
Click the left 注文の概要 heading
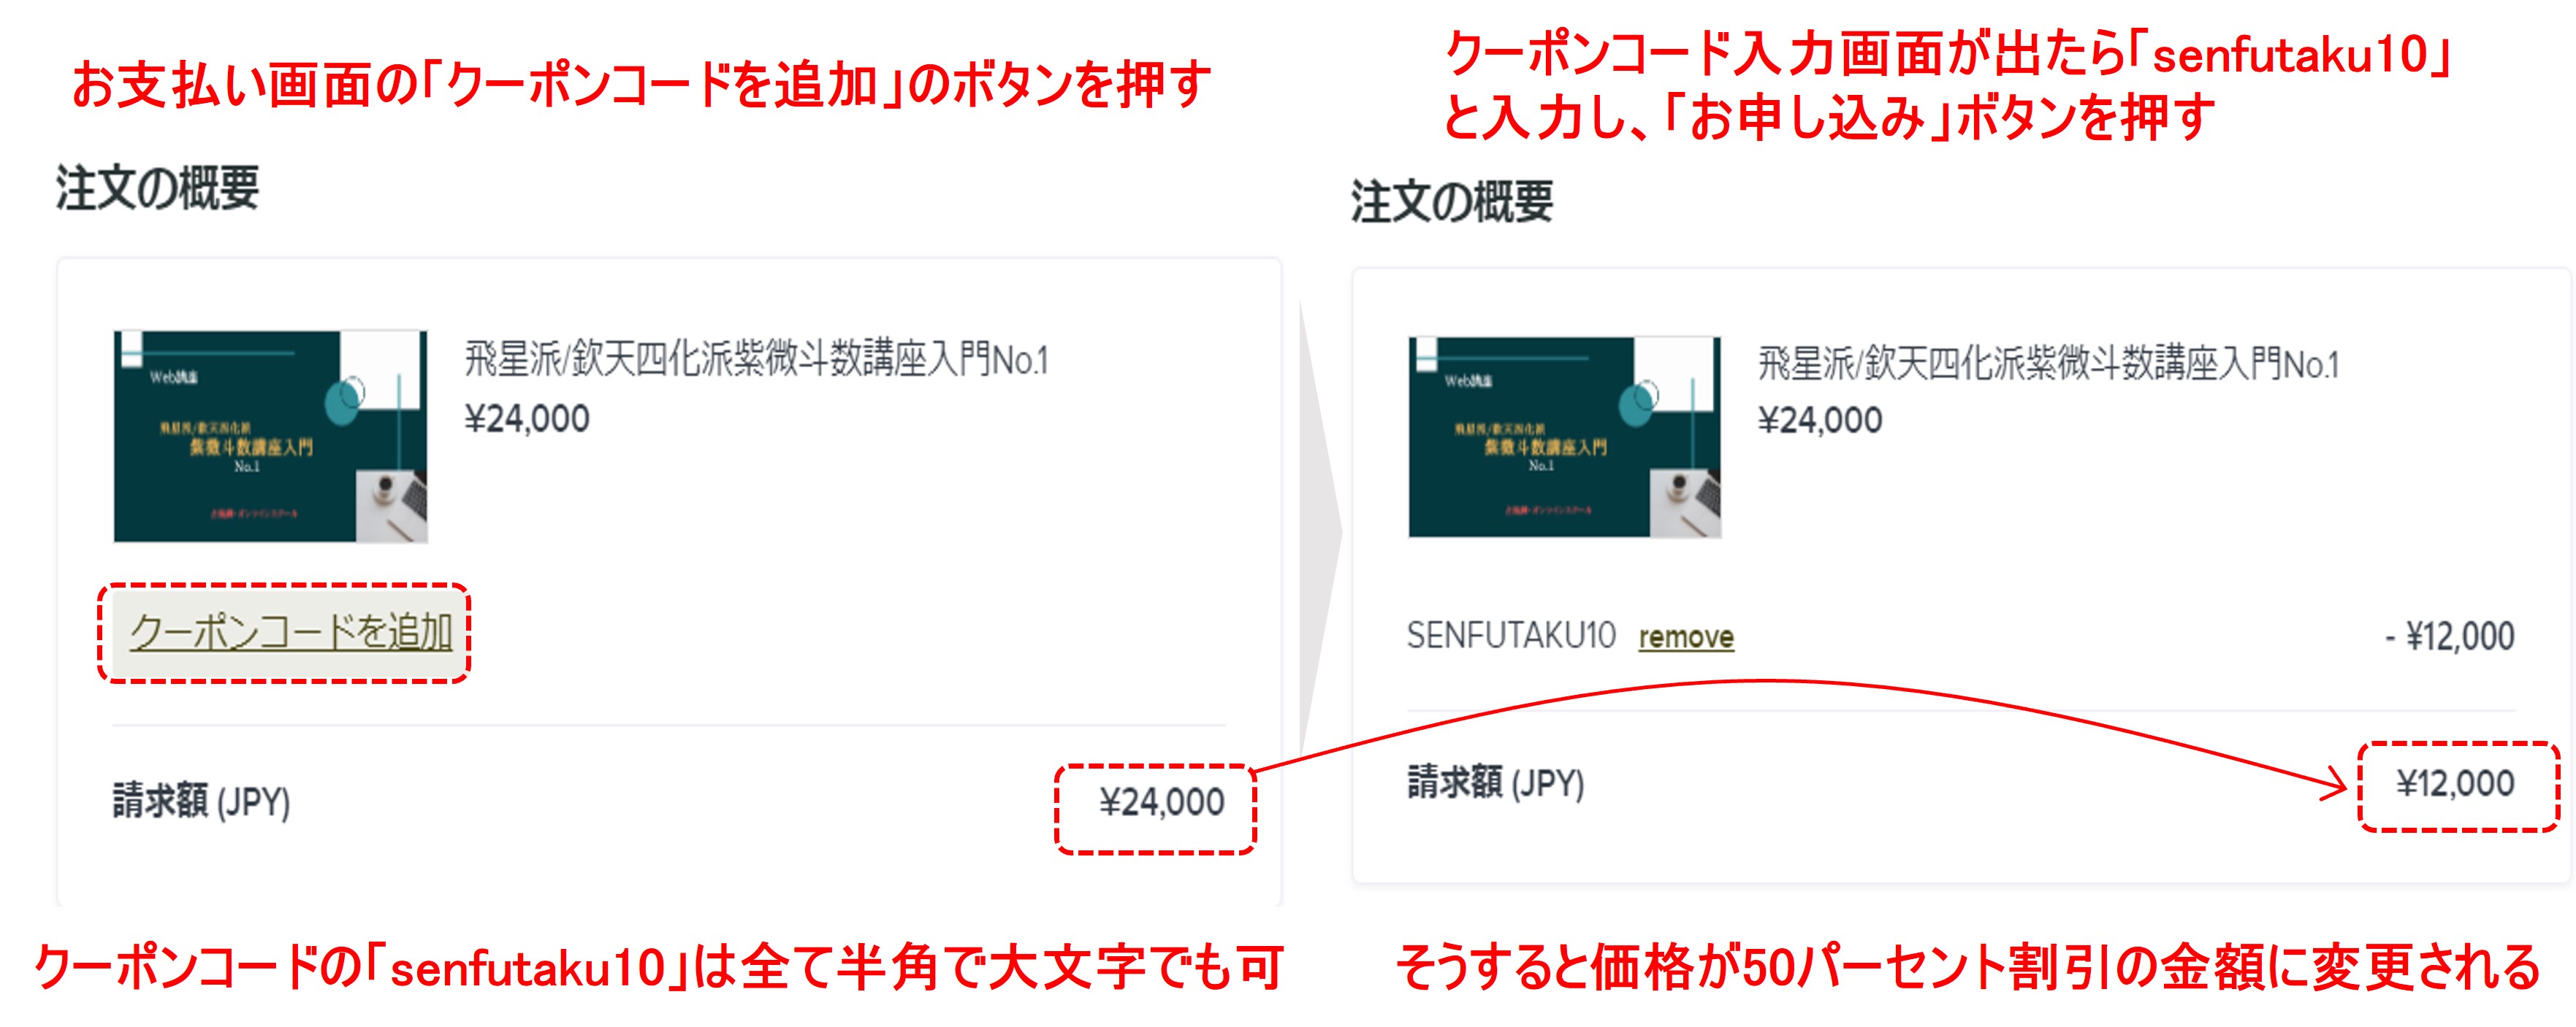[x=157, y=188]
